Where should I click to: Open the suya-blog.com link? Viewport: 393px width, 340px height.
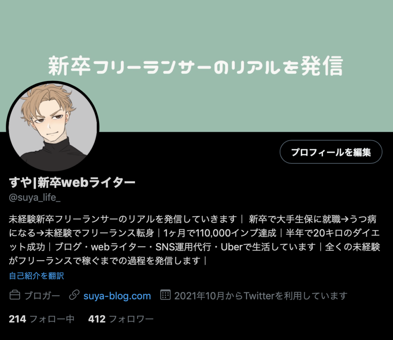click(117, 296)
